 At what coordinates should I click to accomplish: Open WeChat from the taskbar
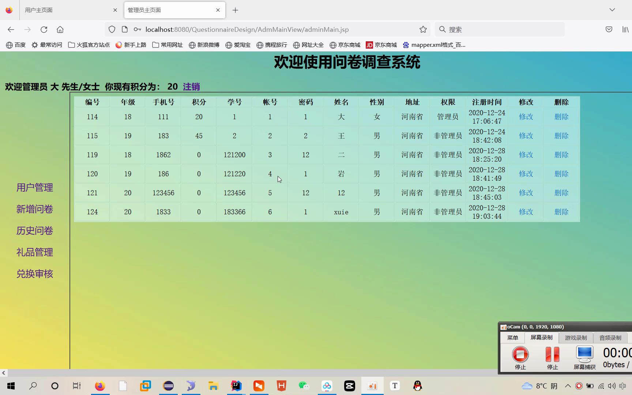tap(304, 385)
